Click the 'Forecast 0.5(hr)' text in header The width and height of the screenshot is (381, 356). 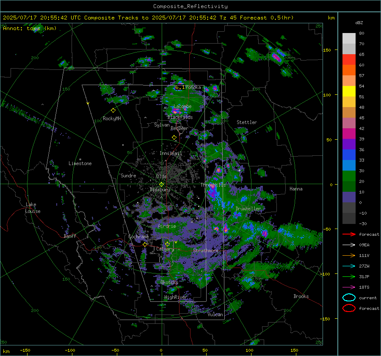[x=267, y=18]
